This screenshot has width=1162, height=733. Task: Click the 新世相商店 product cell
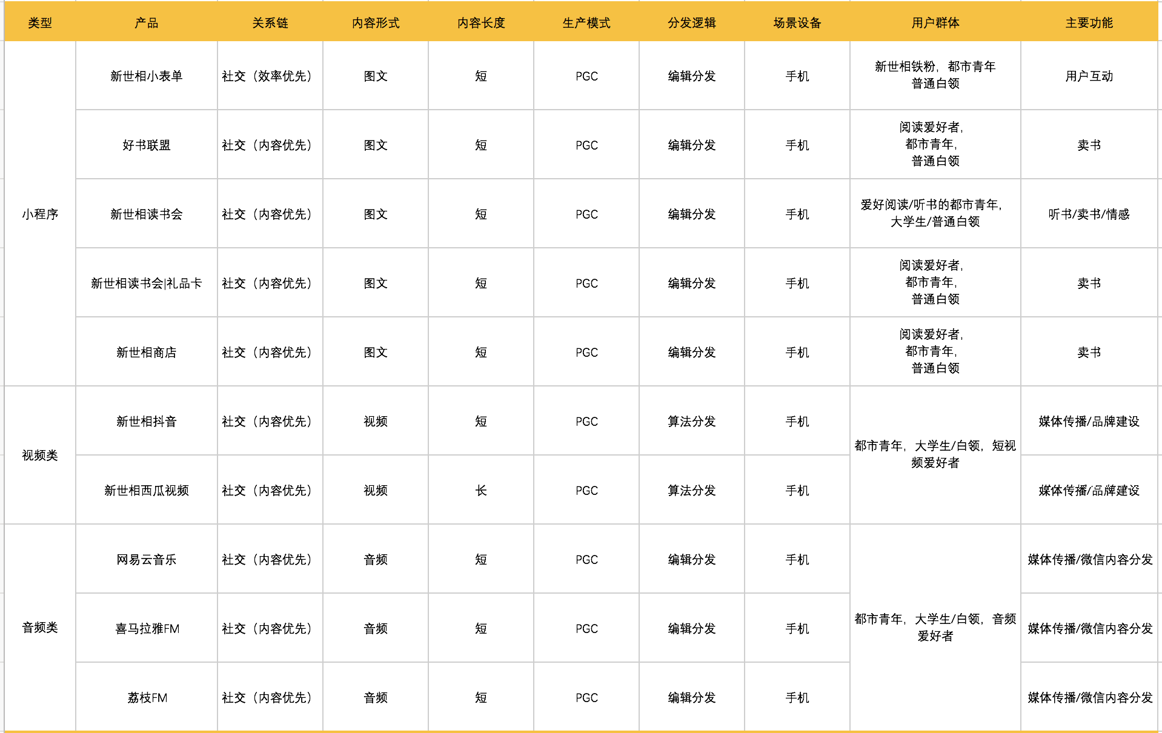pyautogui.click(x=146, y=353)
